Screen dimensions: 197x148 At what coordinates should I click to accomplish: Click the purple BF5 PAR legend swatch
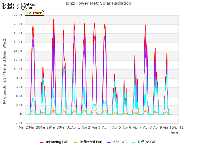[109, 142]
